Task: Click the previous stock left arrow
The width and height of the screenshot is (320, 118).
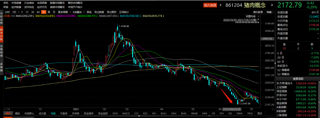Action: point(220,5)
